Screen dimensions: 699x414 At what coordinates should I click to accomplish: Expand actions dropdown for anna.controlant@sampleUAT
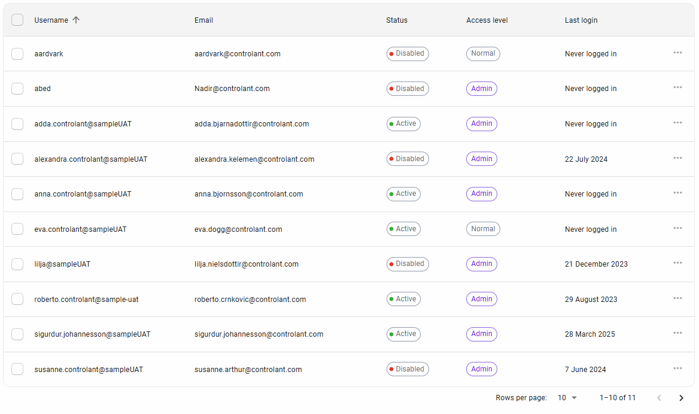(x=677, y=193)
